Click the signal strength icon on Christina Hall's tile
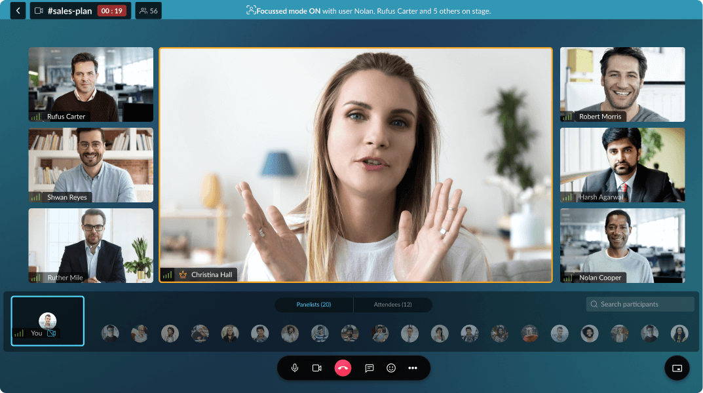Image resolution: width=703 pixels, height=393 pixels. (167, 274)
